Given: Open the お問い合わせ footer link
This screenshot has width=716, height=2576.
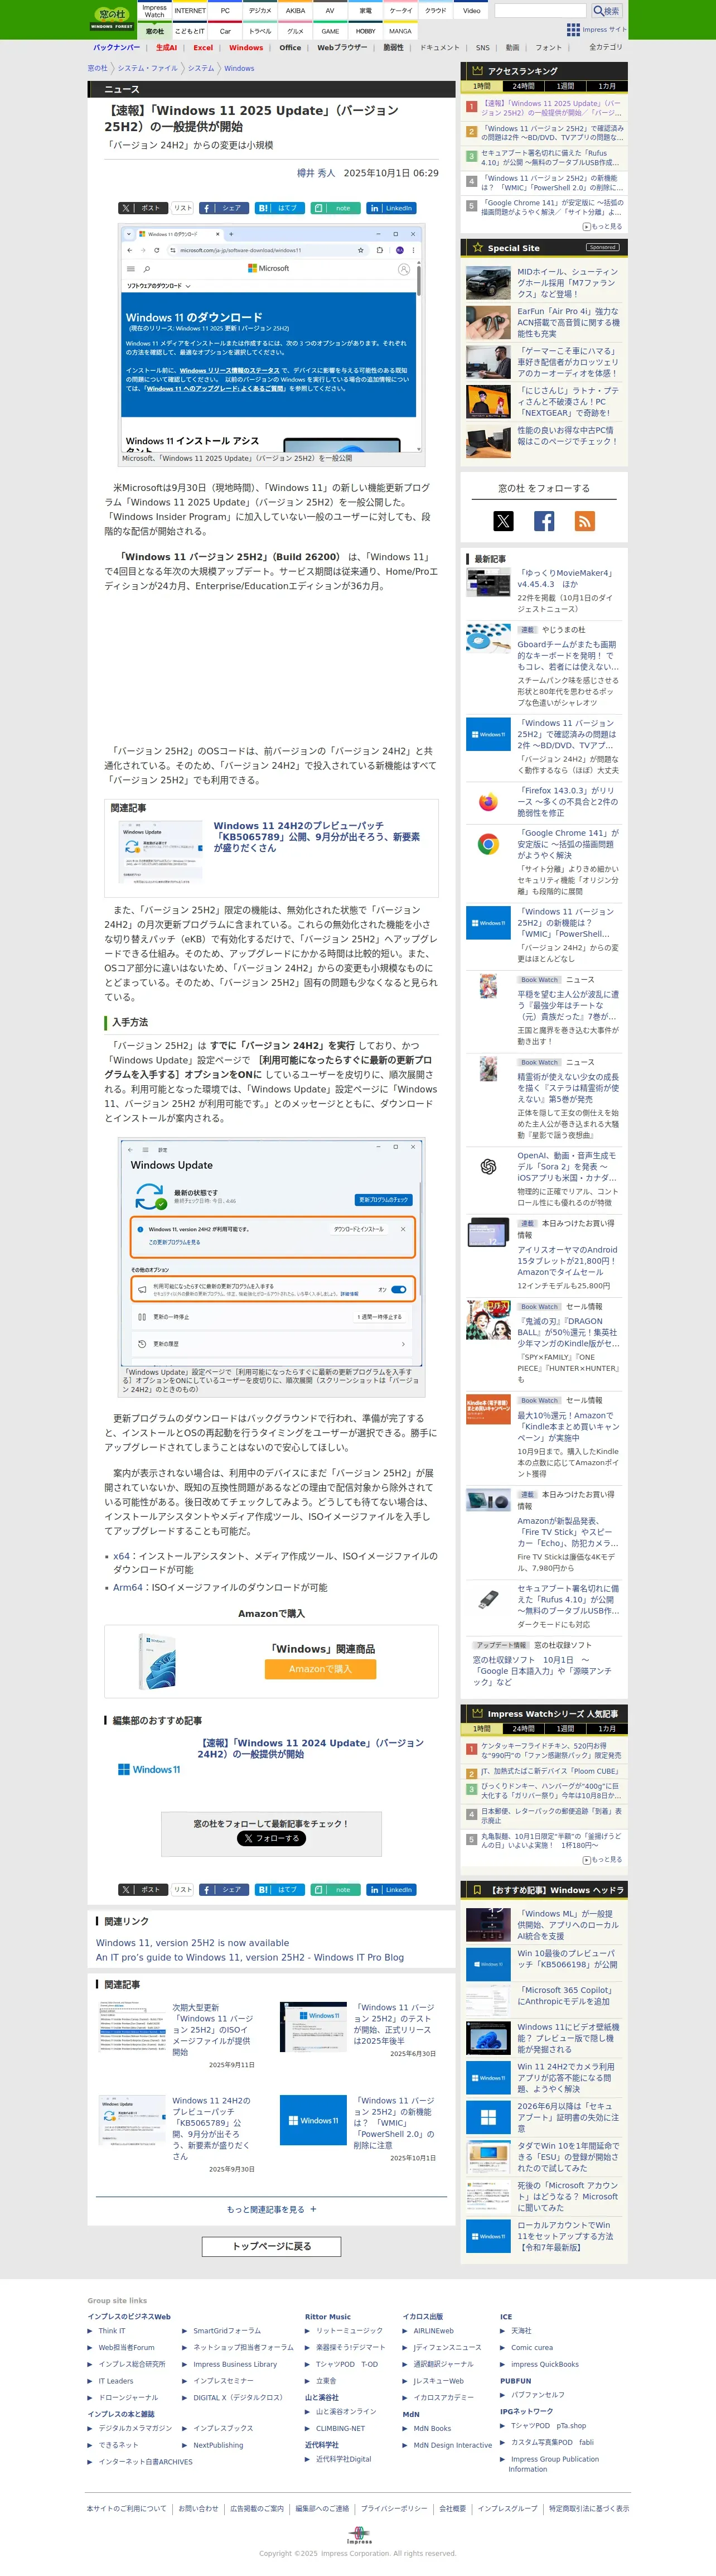Looking at the screenshot, I should 198,2508.
